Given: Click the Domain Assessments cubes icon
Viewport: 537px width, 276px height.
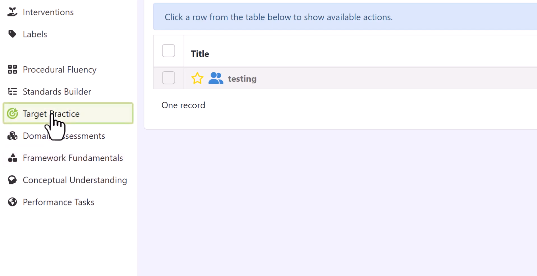Looking at the screenshot, I should pos(12,136).
